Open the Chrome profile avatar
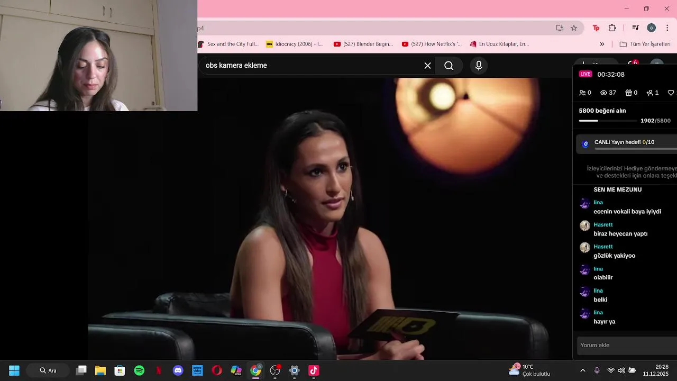 (652, 28)
